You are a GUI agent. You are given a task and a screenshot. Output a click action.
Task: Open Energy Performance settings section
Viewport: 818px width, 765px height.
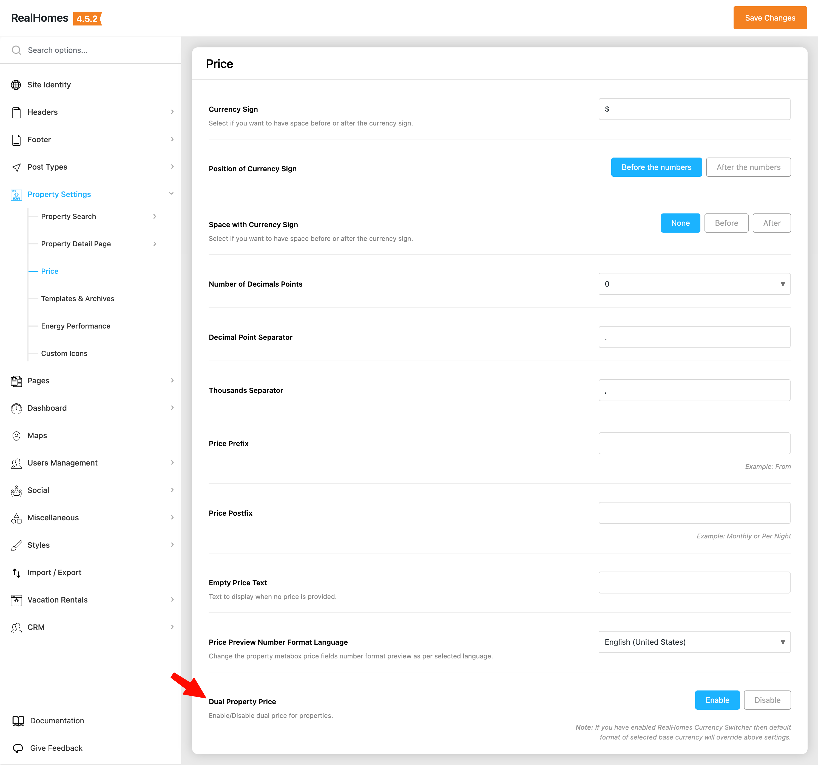tap(76, 326)
